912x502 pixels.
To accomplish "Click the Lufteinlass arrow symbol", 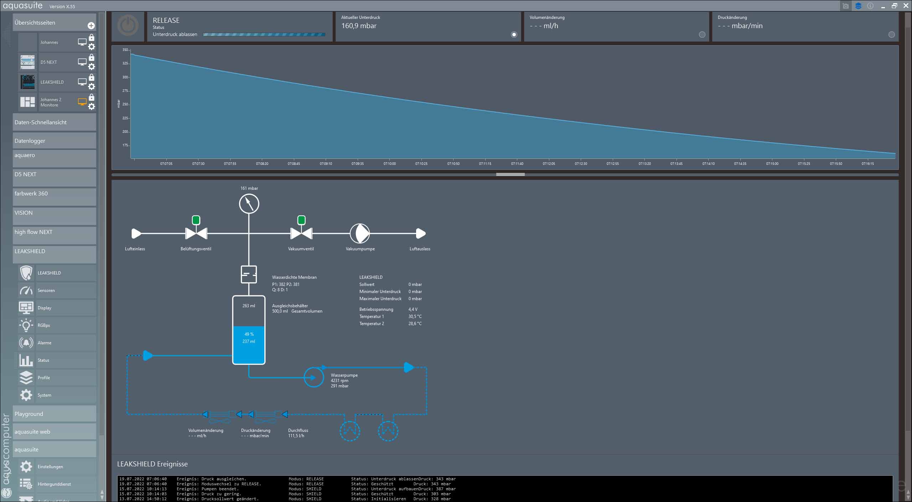I will pos(136,234).
